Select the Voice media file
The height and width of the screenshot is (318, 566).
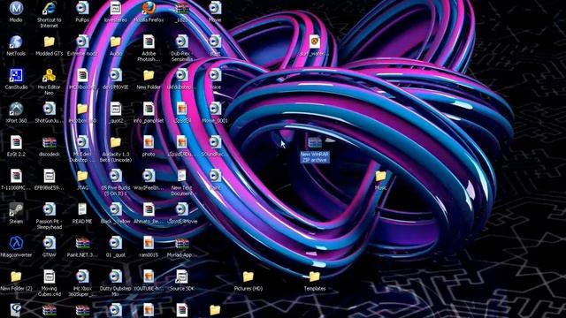tap(215, 75)
